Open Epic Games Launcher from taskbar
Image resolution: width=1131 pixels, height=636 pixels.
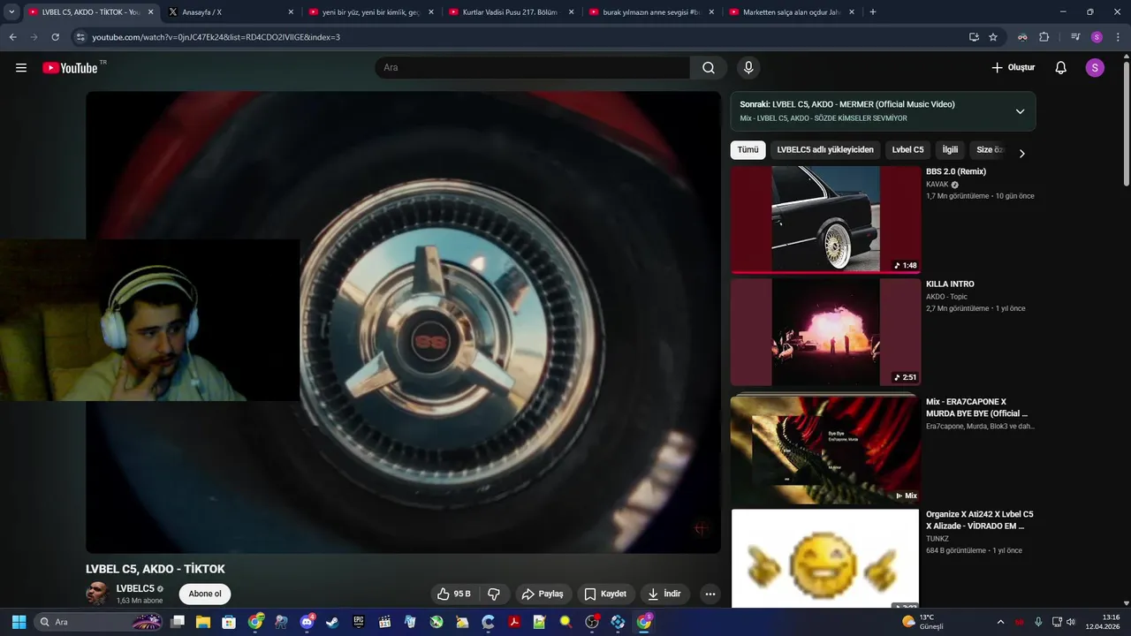coord(359,622)
